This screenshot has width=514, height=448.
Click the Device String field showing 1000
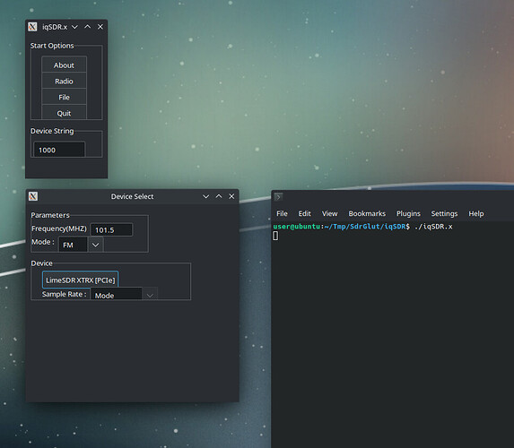(59, 150)
